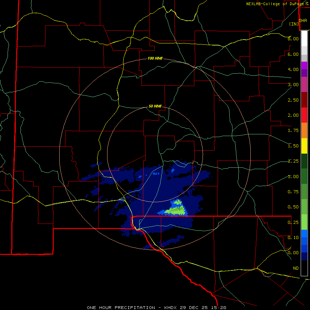Pick the lime green swatch above 0.25
The height and width of the screenshot is (310, 310).
point(304,222)
